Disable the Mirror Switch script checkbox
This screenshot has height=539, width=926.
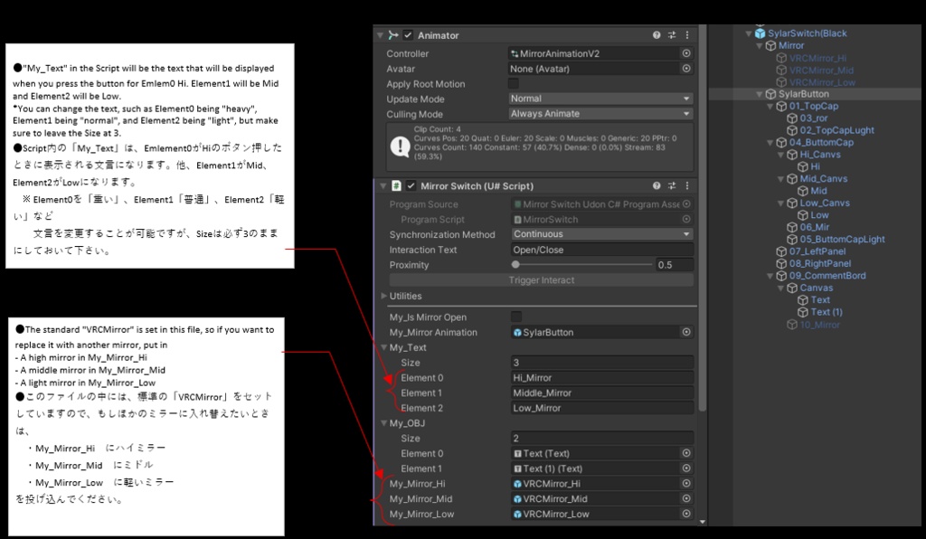click(x=411, y=185)
